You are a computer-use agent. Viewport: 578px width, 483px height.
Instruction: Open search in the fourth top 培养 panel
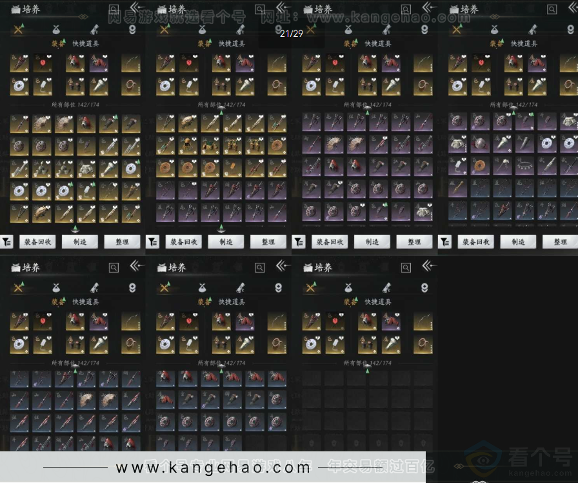coord(552,9)
